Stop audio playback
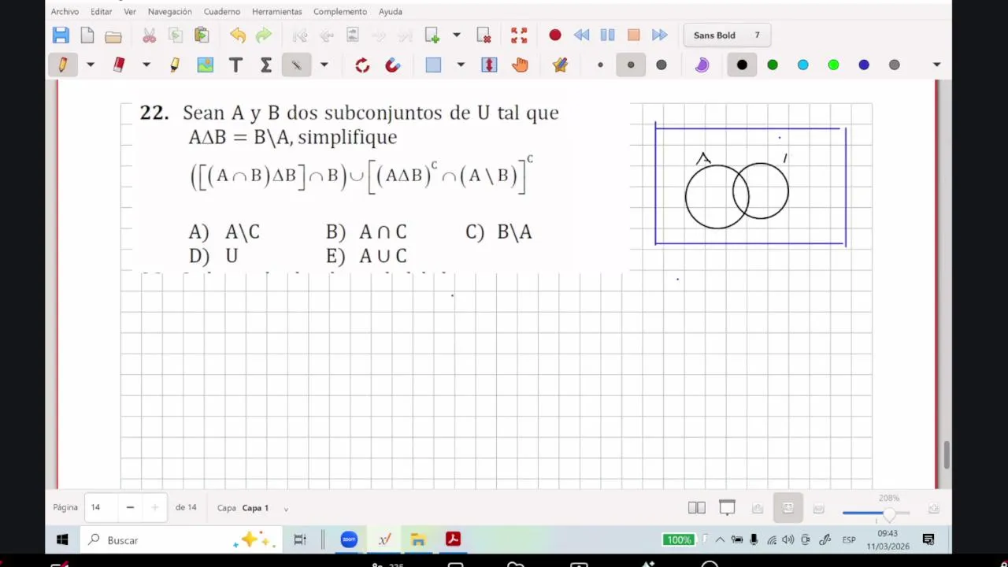Image resolution: width=1008 pixels, height=567 pixels. pyautogui.click(x=633, y=35)
